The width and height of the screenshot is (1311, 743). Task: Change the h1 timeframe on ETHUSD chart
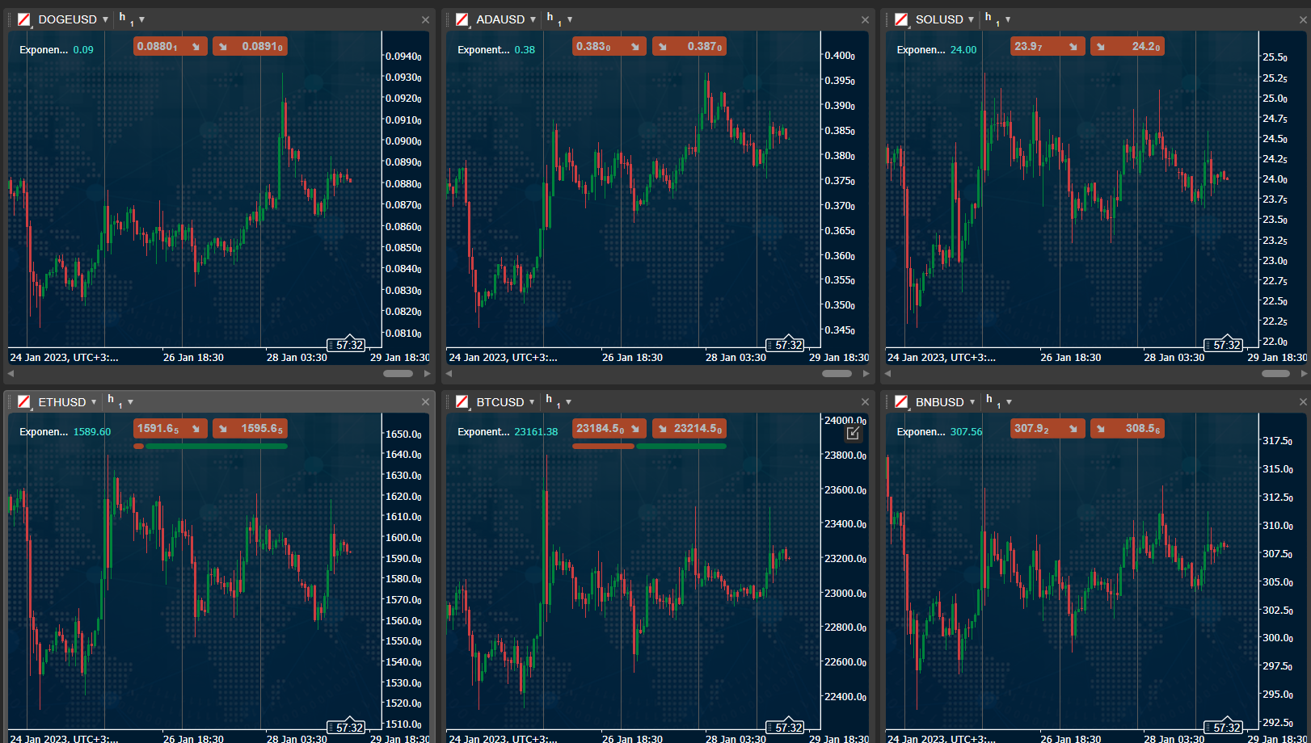(120, 402)
